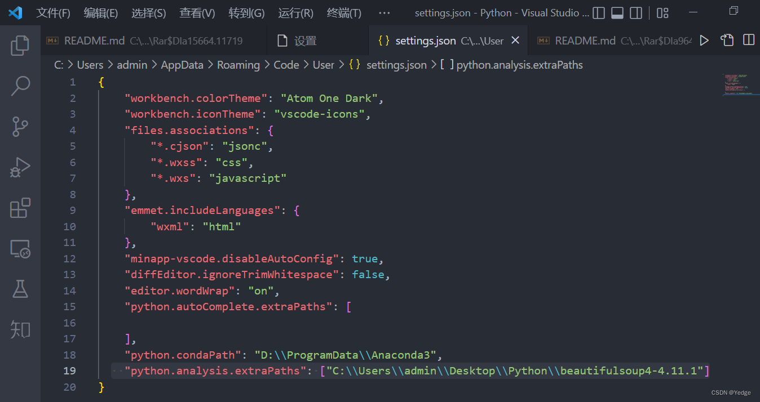Open the Explorer view in activity bar
The height and width of the screenshot is (402, 760).
(x=20, y=46)
